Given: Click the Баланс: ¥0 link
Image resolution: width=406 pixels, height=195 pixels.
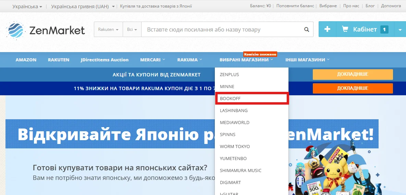Looking at the screenshot, I should pyautogui.click(x=260, y=6).
